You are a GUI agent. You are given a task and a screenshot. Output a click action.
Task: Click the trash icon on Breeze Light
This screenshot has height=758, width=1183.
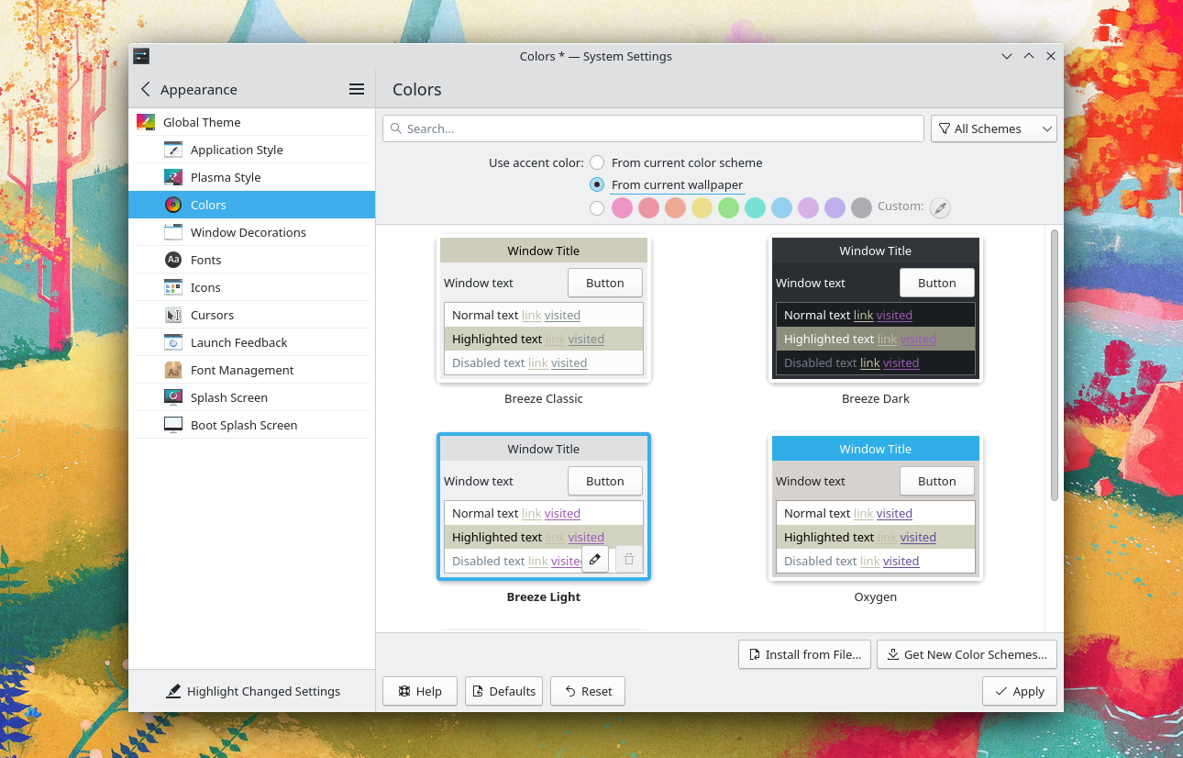pyautogui.click(x=629, y=559)
